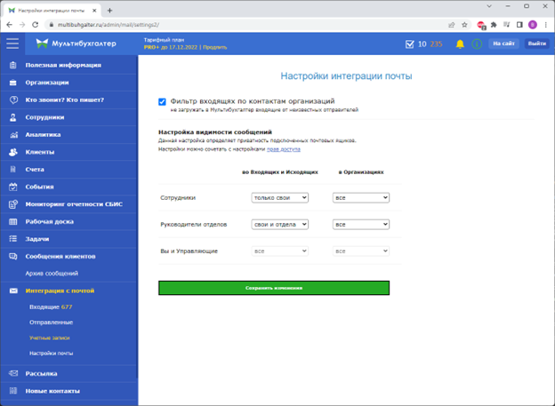Bookmark this page with star icon
The image size is (555, 406).
pyautogui.click(x=464, y=25)
